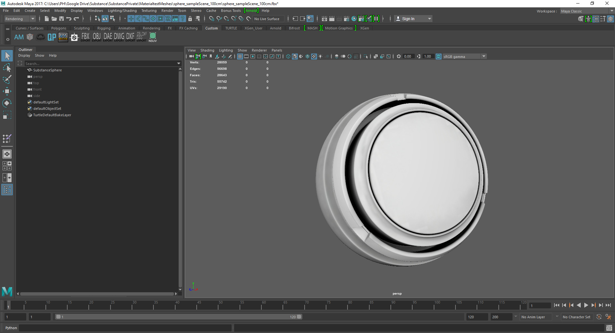Toggle the viewport grid display
This screenshot has height=333, width=615.
point(240,56)
